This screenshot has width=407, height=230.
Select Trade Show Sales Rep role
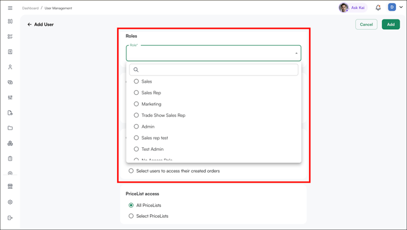[136, 115]
